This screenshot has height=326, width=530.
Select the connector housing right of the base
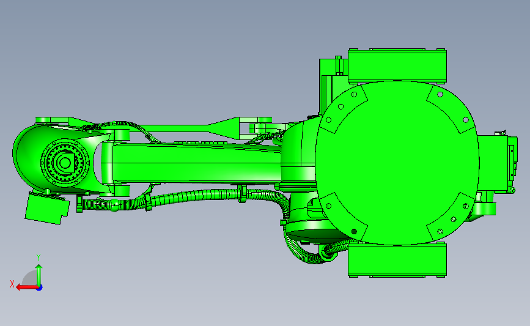point(497,164)
